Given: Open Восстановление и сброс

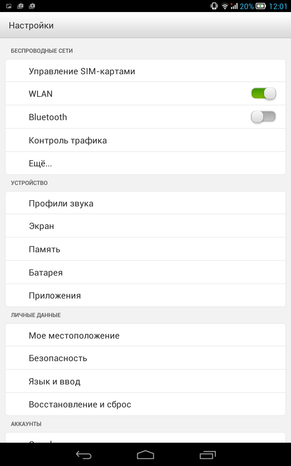Looking at the screenshot, I should click(x=145, y=404).
